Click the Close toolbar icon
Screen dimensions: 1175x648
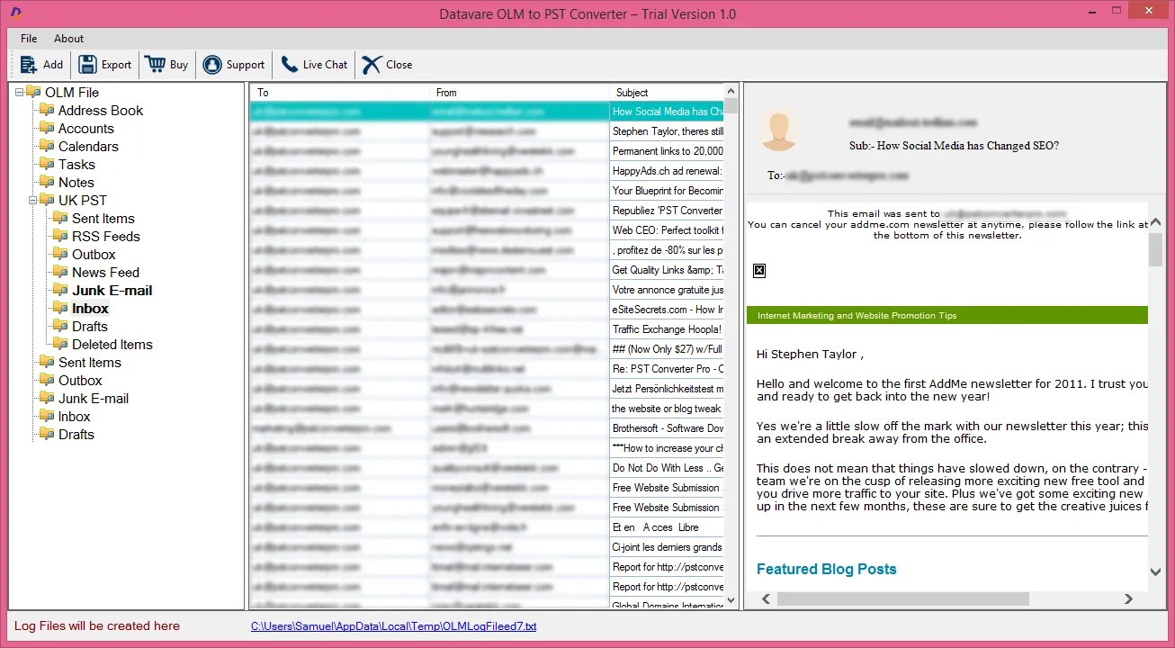372,65
